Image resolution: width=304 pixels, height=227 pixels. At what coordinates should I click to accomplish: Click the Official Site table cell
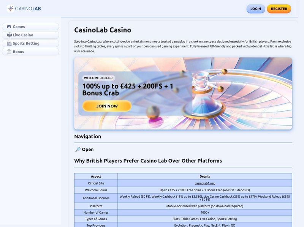[96, 183]
